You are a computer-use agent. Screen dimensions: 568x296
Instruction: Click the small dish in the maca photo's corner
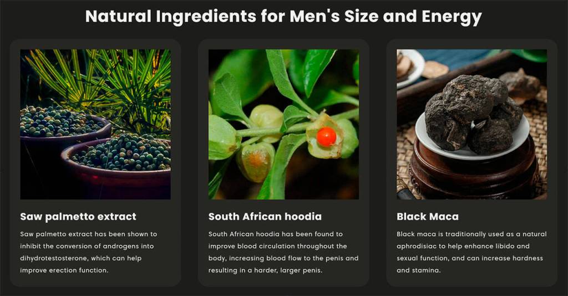pyautogui.click(x=409, y=67)
